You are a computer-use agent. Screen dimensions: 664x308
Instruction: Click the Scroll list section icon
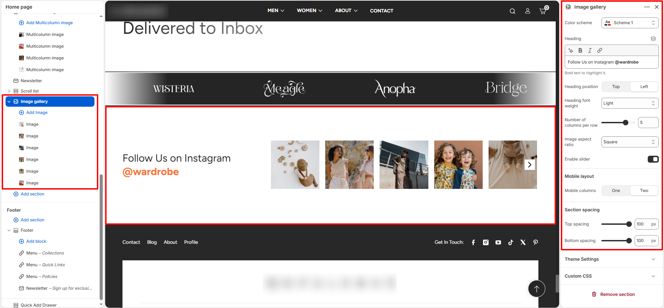(16, 91)
